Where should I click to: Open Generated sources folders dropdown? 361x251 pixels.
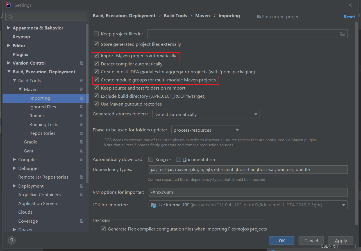pyautogui.click(x=206, y=114)
